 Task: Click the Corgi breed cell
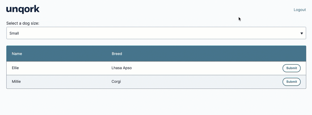coord(116,81)
